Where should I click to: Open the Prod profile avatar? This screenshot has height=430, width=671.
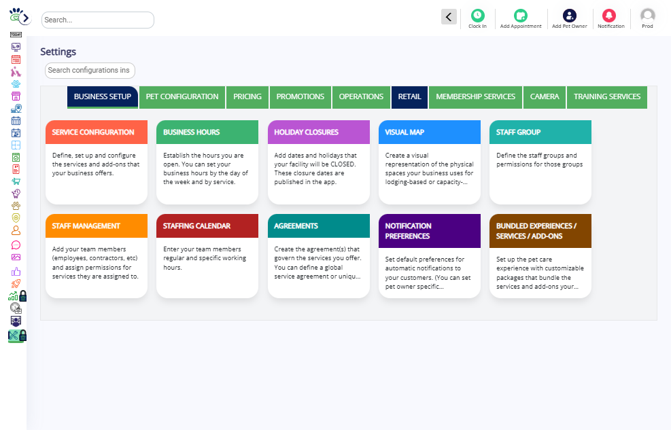(x=647, y=16)
